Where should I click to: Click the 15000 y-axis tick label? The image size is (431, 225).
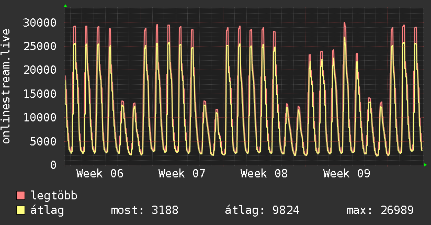coord(41,94)
